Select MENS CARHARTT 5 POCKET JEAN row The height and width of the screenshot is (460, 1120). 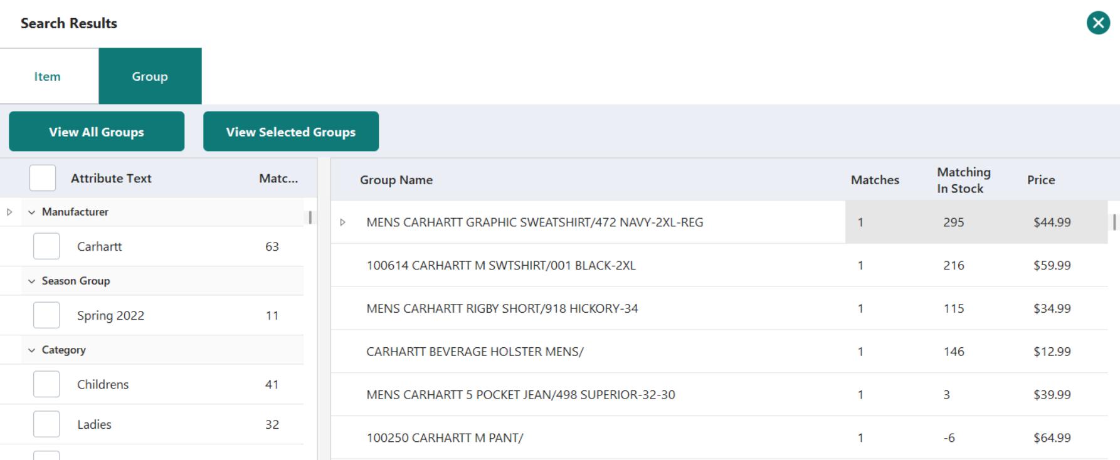point(719,395)
